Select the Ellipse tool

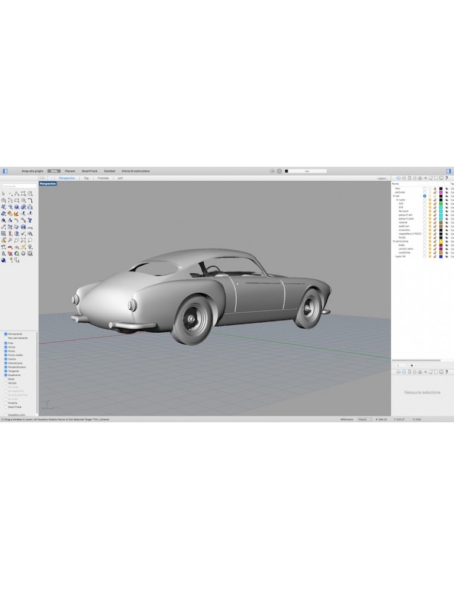click(x=4, y=200)
